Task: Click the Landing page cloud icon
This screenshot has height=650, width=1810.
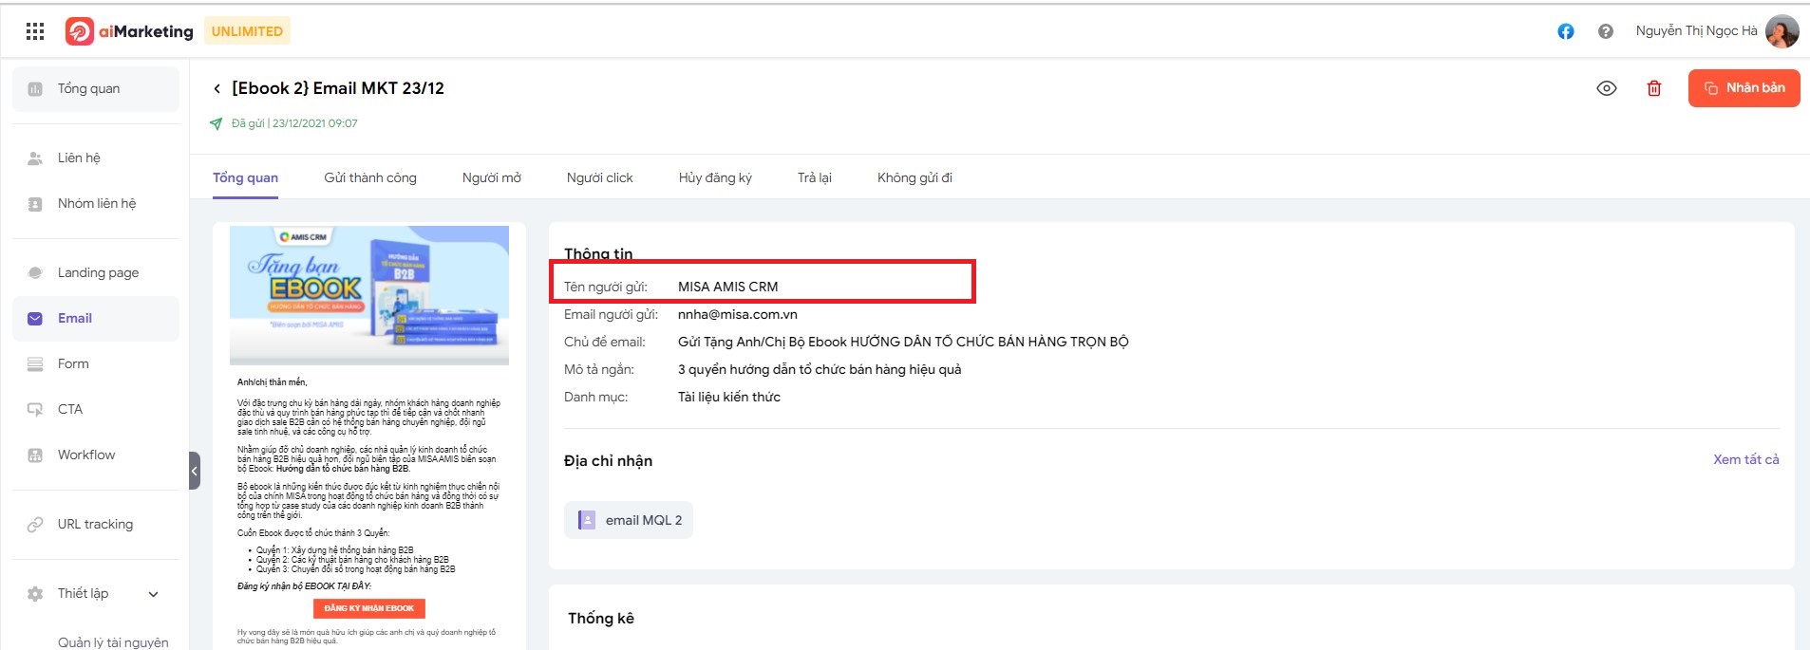Action: point(35,273)
